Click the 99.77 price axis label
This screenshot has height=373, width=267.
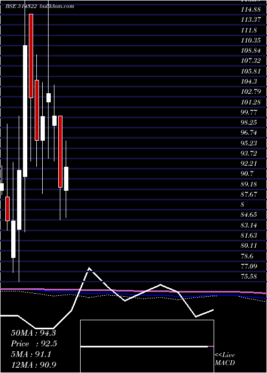pos(249,112)
